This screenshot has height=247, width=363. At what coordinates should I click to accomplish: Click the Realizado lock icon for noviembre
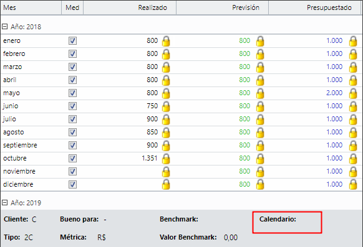click(166, 172)
